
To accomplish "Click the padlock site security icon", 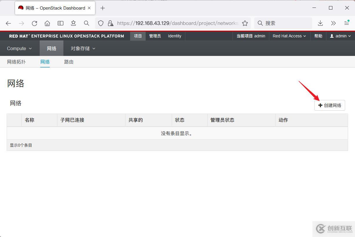I will point(110,23).
